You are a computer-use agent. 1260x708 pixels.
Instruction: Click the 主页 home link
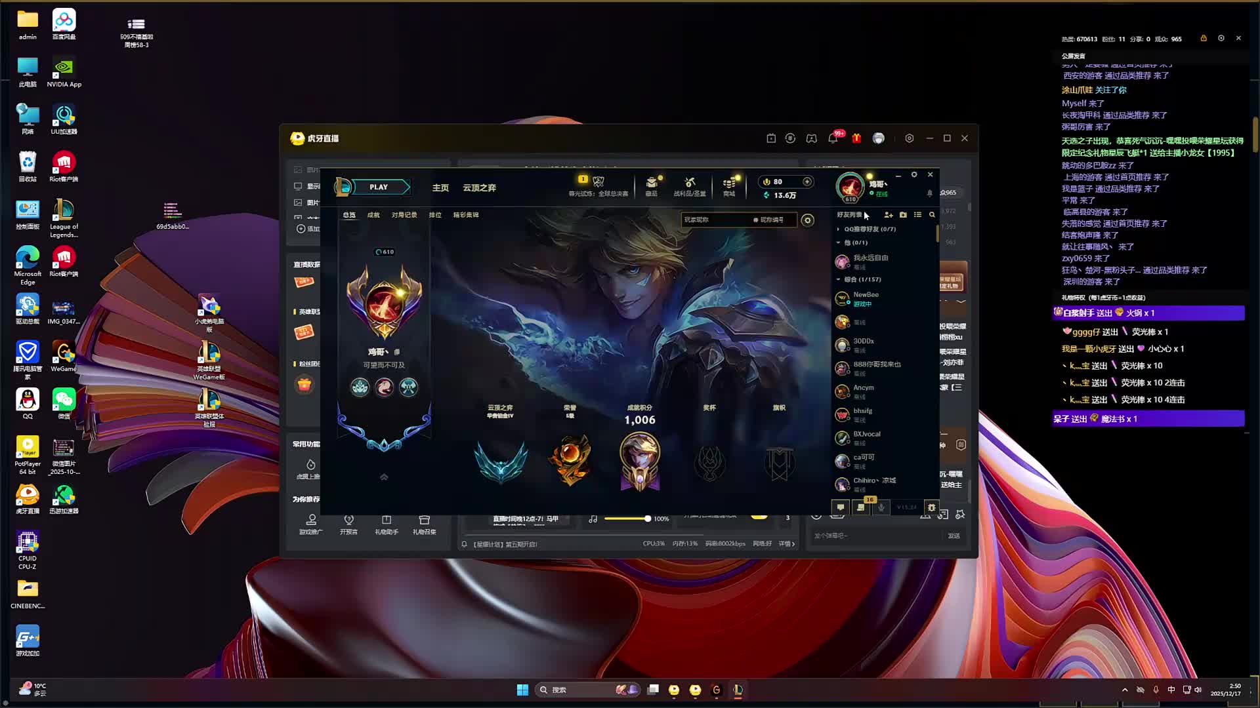pos(440,188)
